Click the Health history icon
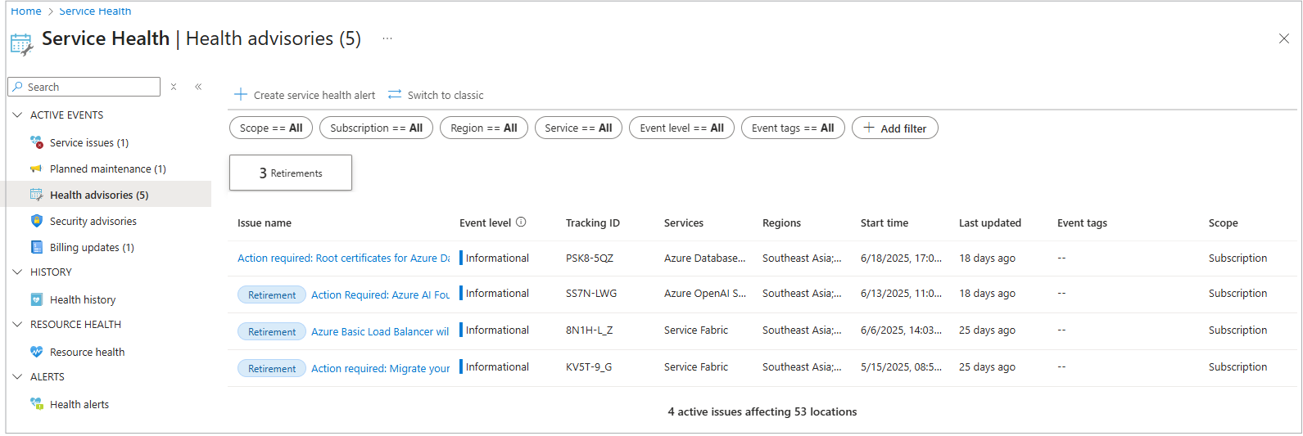Screen dimensions: 1303x436 point(36,299)
